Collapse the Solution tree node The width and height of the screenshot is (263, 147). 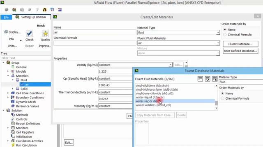(4, 110)
